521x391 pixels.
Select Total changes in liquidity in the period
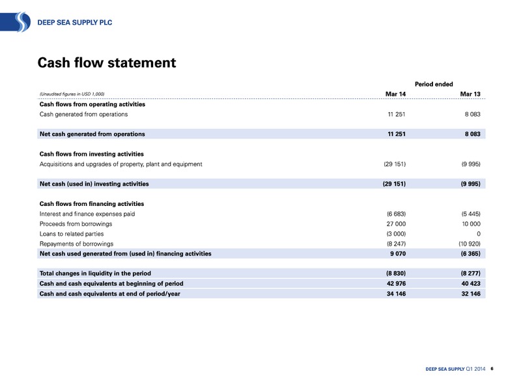point(95,273)
